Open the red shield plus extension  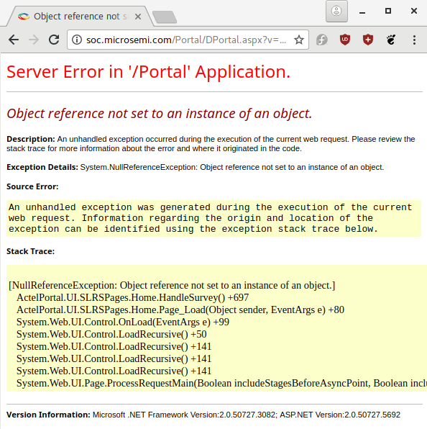(368, 40)
